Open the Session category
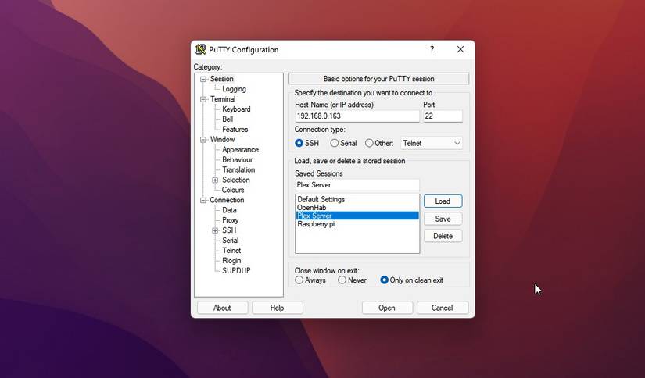Image resolution: width=645 pixels, height=378 pixels. [x=222, y=79]
